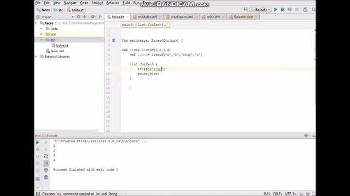Click the 9:21 cursor position indicator
The height and width of the screenshot is (196, 350).
(x=267, y=194)
